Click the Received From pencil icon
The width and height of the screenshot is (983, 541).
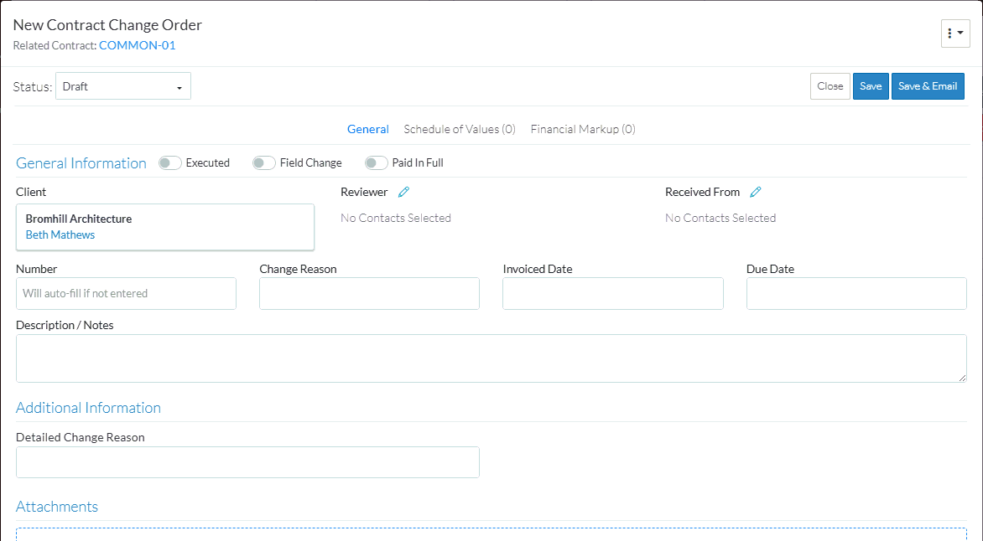[756, 192]
